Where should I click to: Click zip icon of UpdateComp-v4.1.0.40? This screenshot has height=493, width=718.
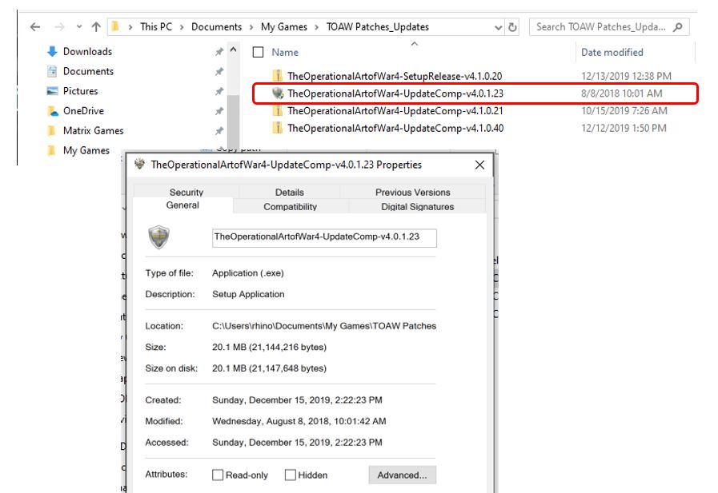(x=277, y=128)
